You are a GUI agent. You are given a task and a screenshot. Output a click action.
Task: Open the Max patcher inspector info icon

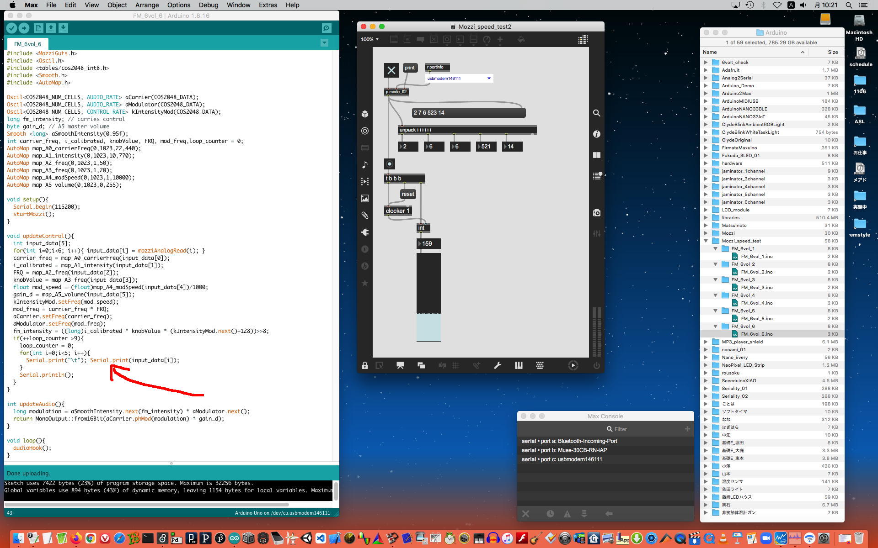coord(596,134)
